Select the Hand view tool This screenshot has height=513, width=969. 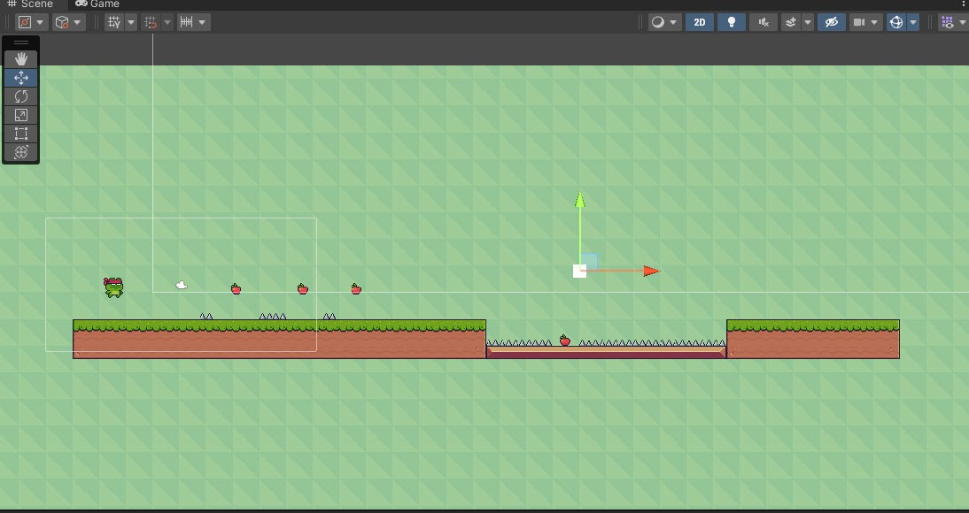21,59
